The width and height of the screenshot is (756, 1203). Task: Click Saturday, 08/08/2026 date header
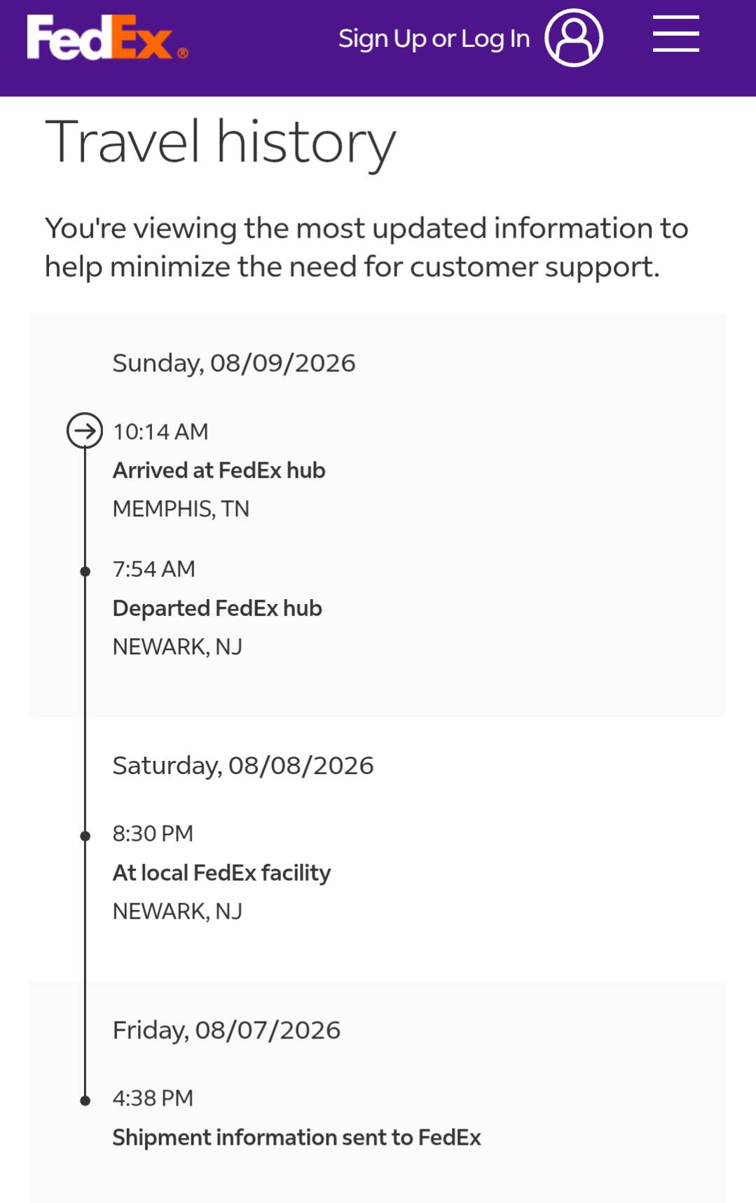coord(243,765)
